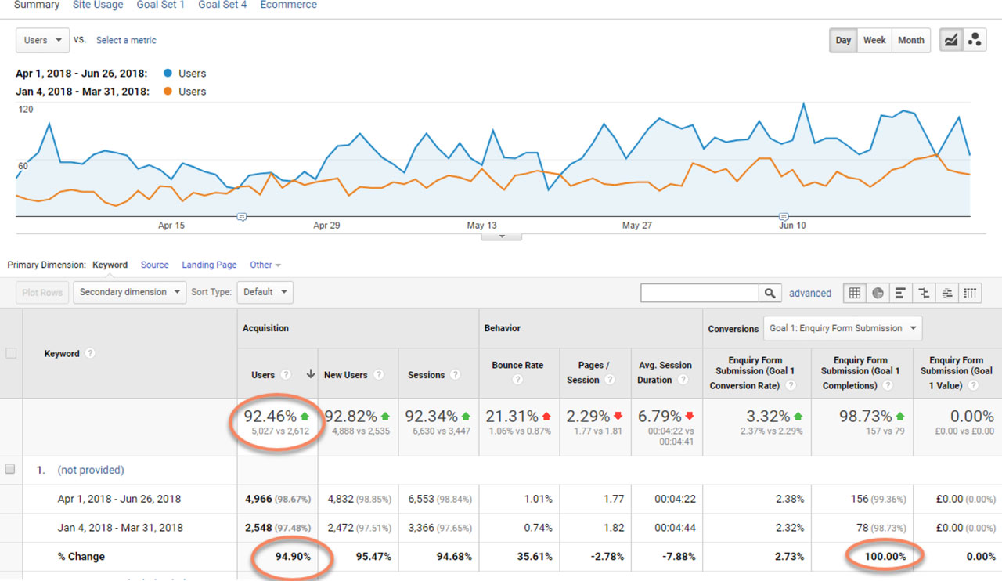Check the box for (not provided) row
Screen dimensions: 1002x581
[10, 470]
